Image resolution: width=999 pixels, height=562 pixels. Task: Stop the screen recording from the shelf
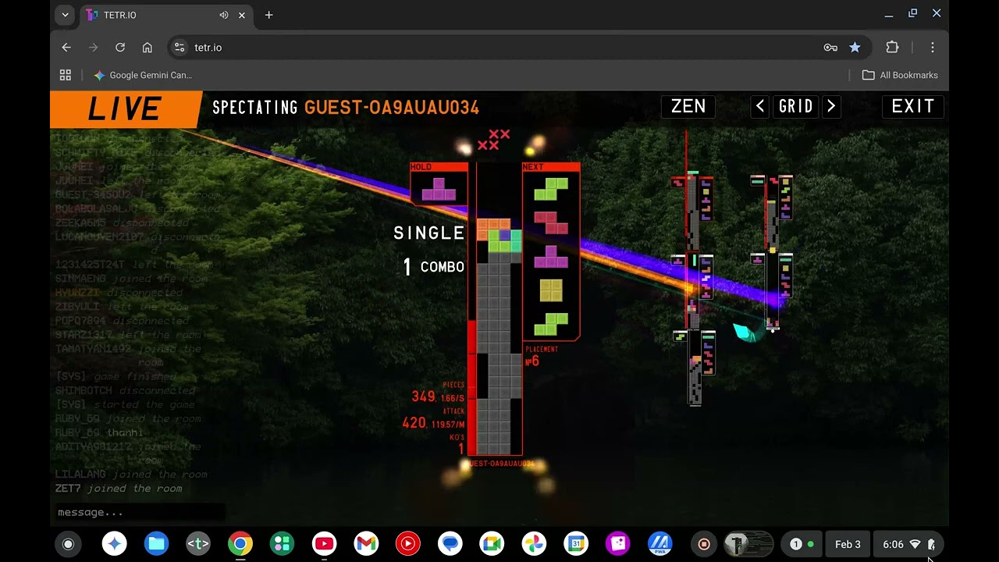pos(704,544)
